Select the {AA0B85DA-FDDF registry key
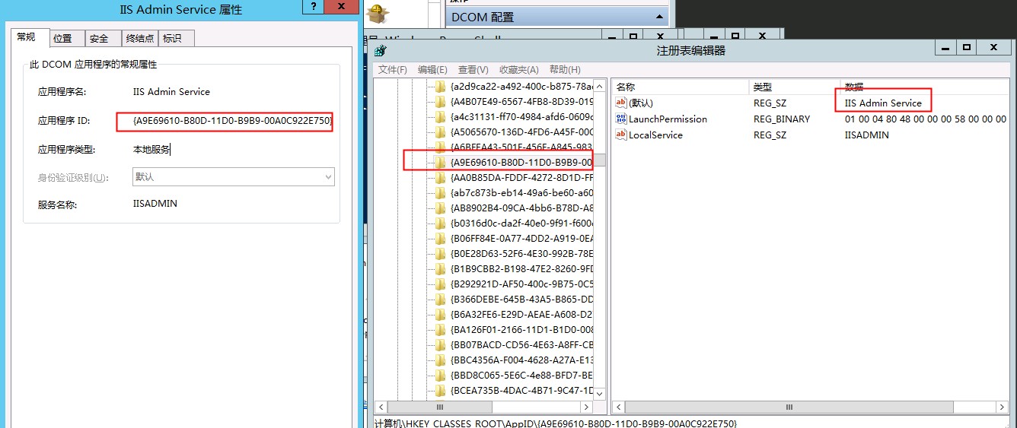This screenshot has height=428, width=1017. pos(521,177)
